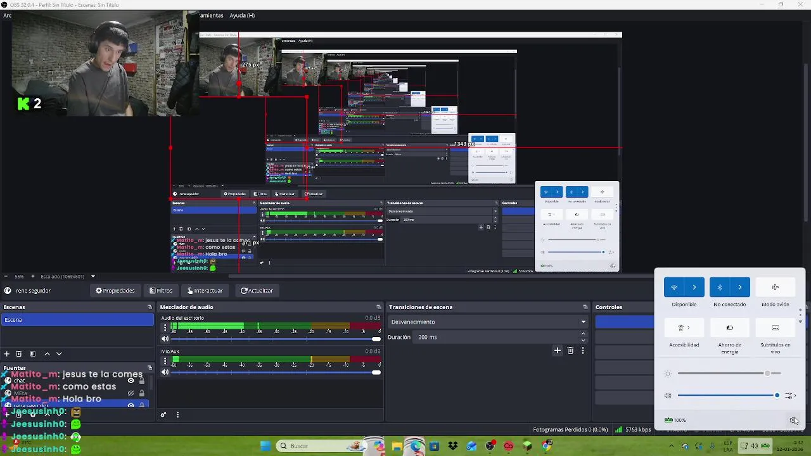Toggle visibility of MEta source
Image resolution: width=811 pixels, height=456 pixels.
[x=131, y=393]
